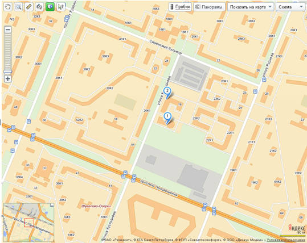Click building label 37
This screenshot has width=307, height=243.
coord(45,168)
